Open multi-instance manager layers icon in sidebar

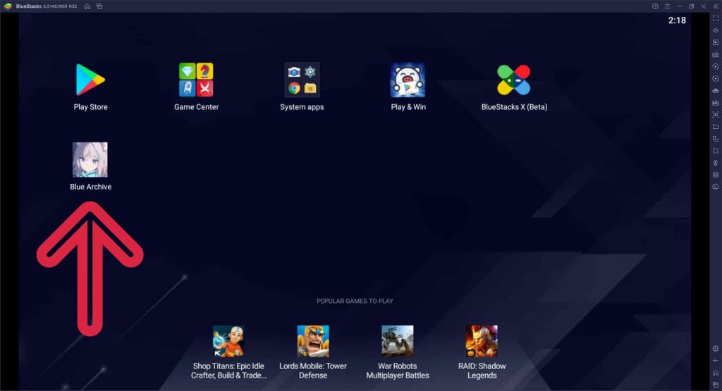point(716,175)
